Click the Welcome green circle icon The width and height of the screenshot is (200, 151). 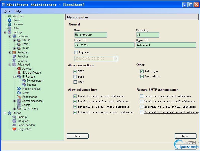(x=10, y=16)
